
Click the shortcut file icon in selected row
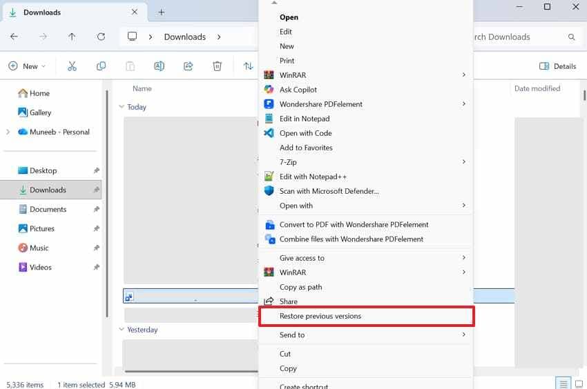[129, 297]
